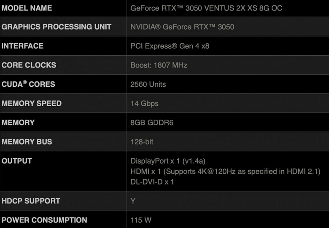Click the MEMORY SPEED label

click(32, 104)
